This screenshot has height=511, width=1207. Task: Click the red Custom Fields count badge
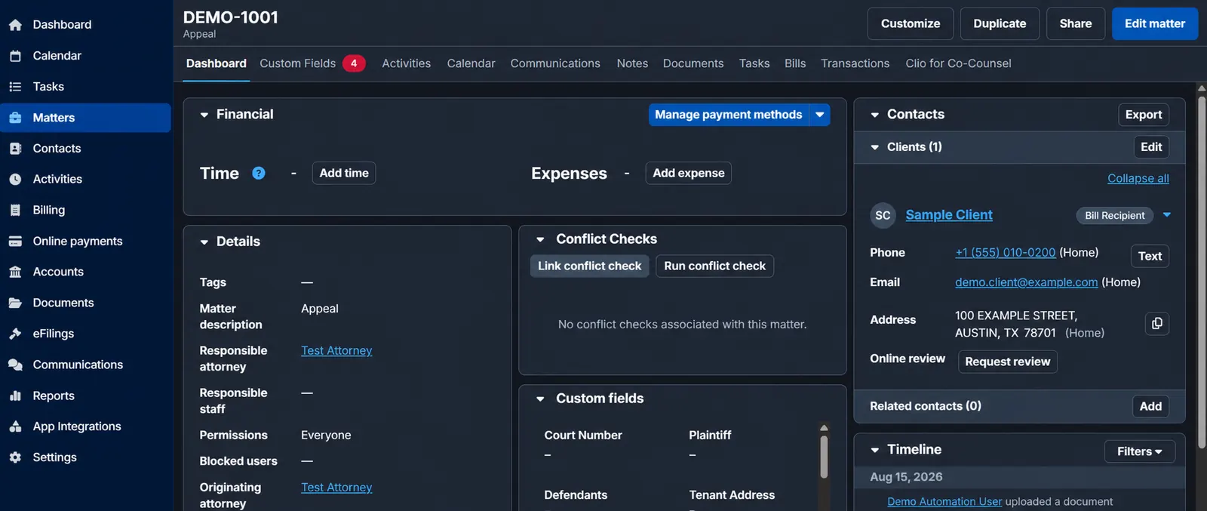point(354,63)
